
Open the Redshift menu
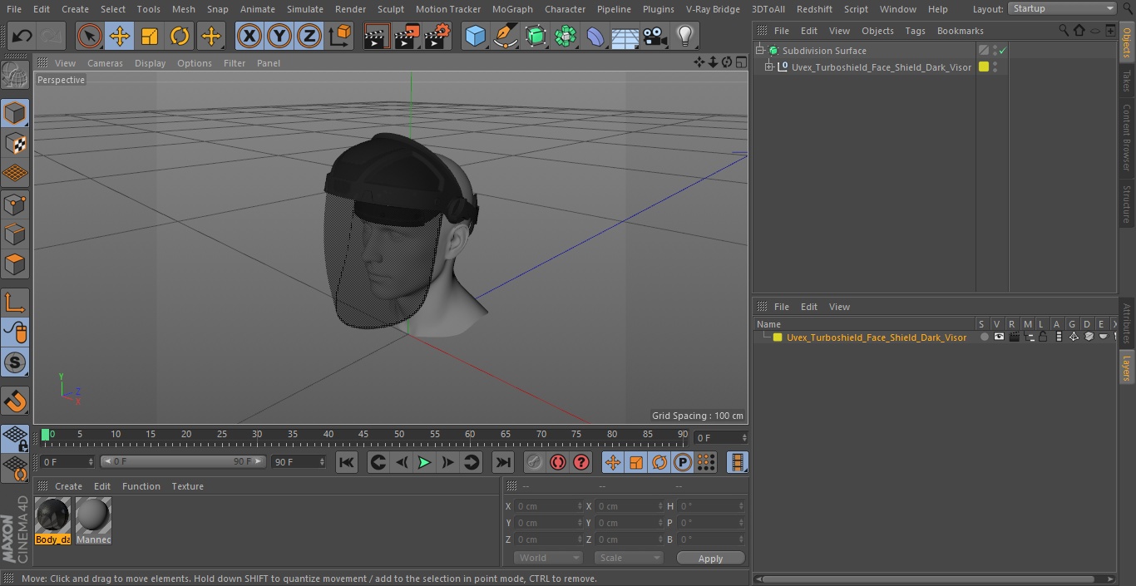point(814,9)
